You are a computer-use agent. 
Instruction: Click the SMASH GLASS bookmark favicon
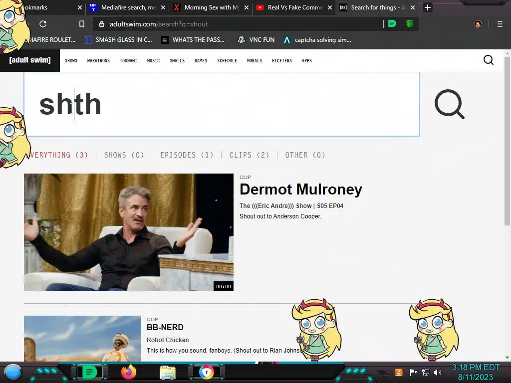(88, 40)
